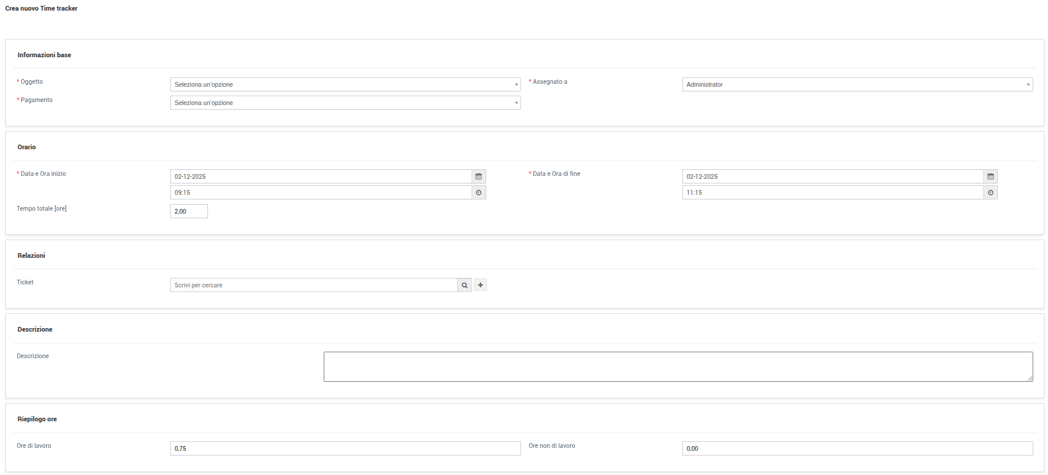The image size is (1048, 475).
Task: Click the end date field in Data e Ora di fine
Action: 832,176
